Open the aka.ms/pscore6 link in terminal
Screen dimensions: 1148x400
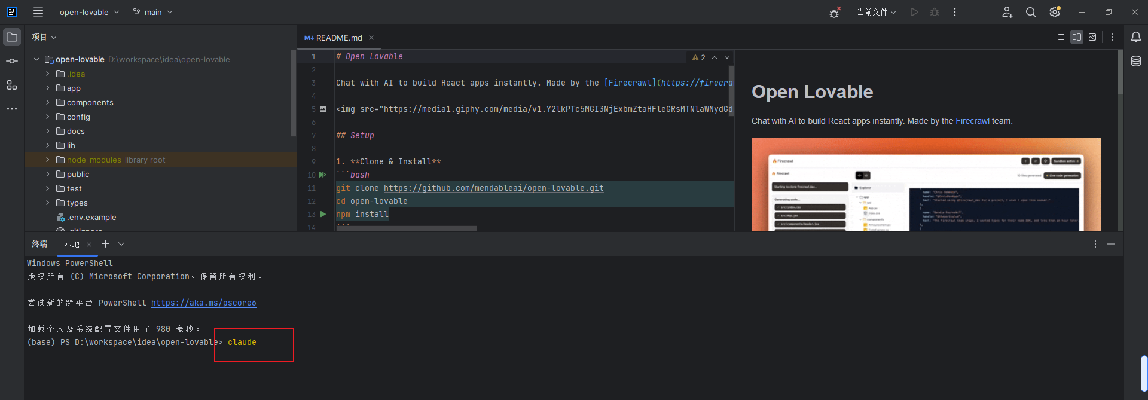point(204,303)
